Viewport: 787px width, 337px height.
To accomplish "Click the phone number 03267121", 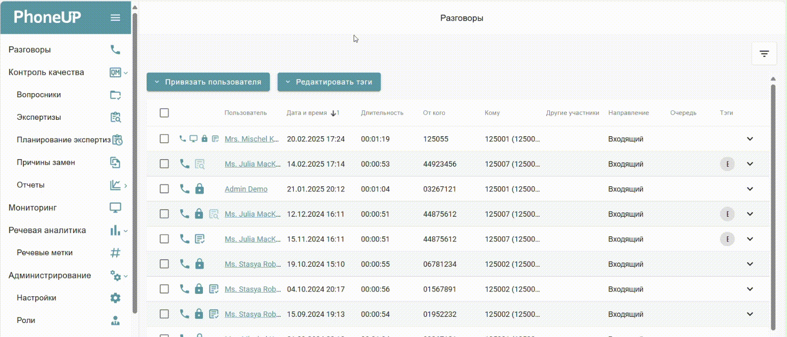I will [x=439, y=189].
